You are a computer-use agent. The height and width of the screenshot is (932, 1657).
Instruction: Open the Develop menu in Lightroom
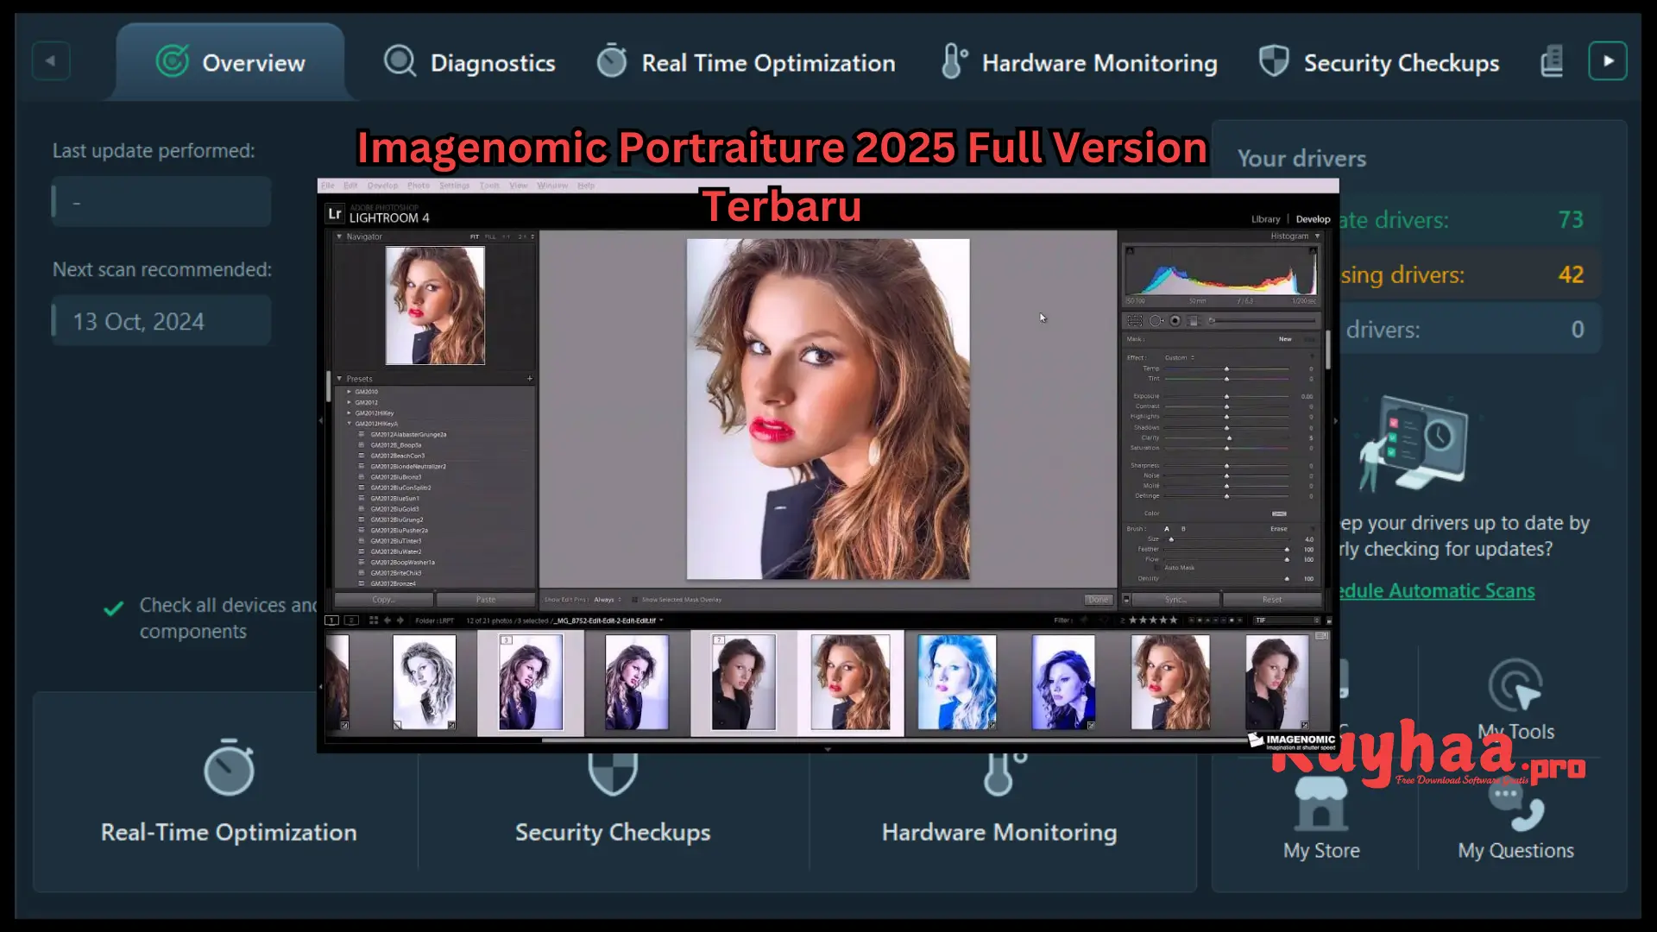coord(382,185)
